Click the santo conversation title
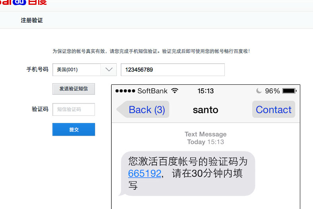The height and width of the screenshot is (209, 313). click(x=205, y=110)
